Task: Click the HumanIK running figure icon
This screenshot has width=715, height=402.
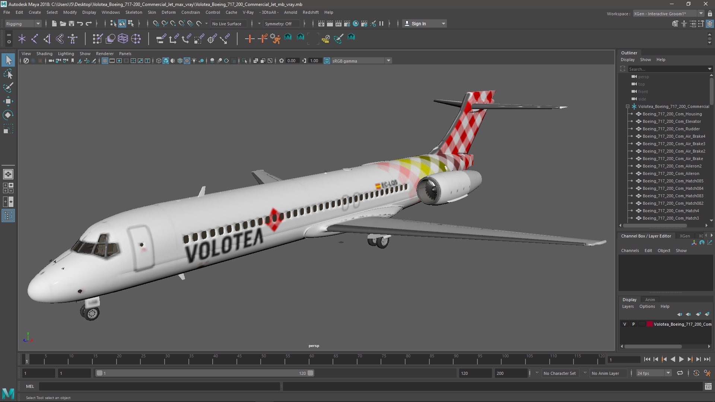Action: tap(275, 38)
